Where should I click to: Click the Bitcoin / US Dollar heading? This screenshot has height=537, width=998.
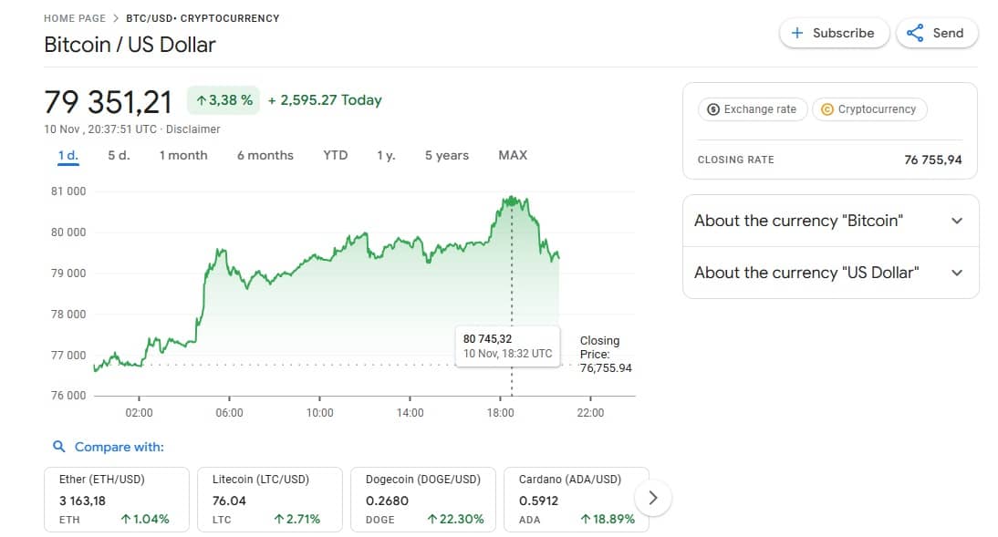pyautogui.click(x=130, y=45)
